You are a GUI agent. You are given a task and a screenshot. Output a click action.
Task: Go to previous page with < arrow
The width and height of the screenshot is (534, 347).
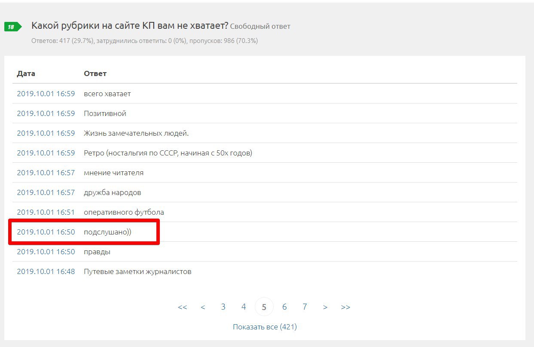[203, 307]
